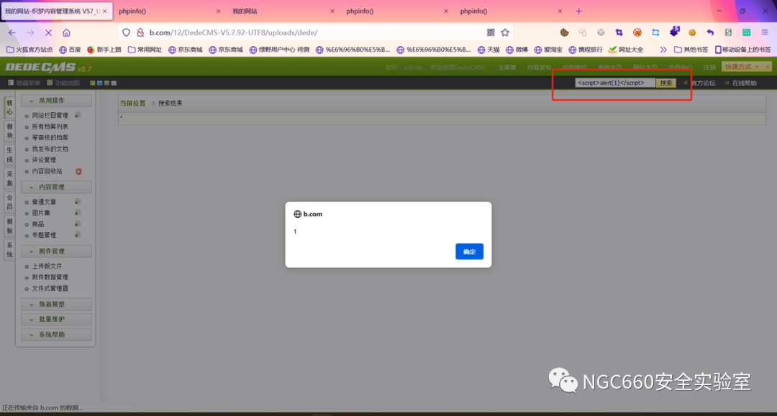Switch to the 系统 side tab
The width and height of the screenshot is (777, 416).
pos(9,250)
